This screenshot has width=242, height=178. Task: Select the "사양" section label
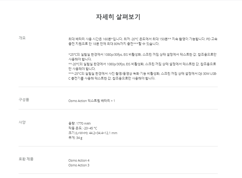(22, 122)
